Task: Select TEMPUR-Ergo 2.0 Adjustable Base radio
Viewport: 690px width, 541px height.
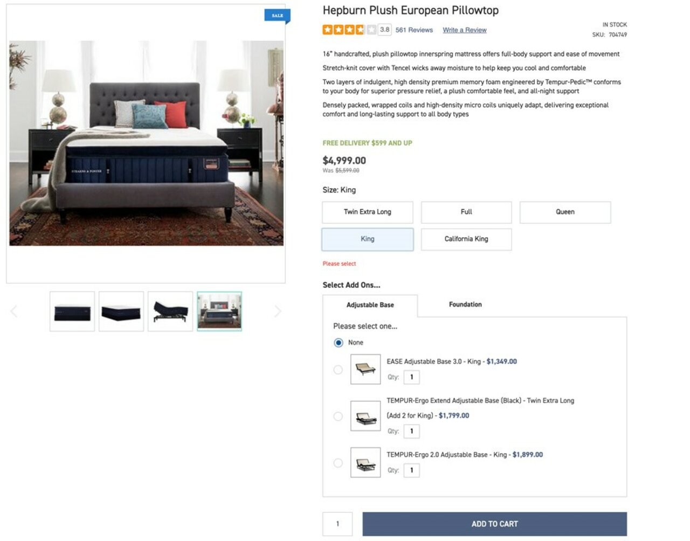Action: (338, 463)
